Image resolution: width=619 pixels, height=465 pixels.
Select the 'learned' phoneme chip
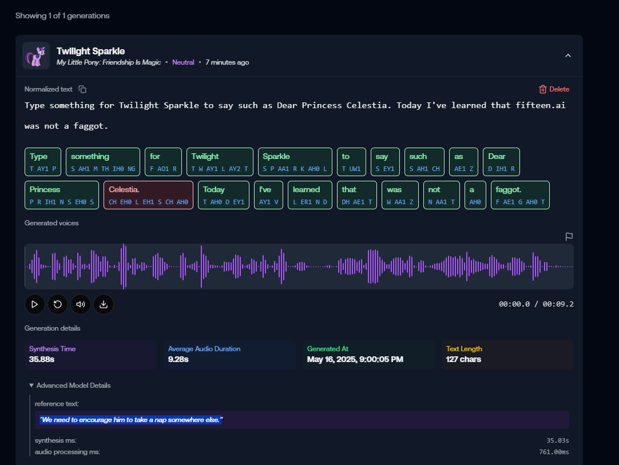[x=310, y=195]
